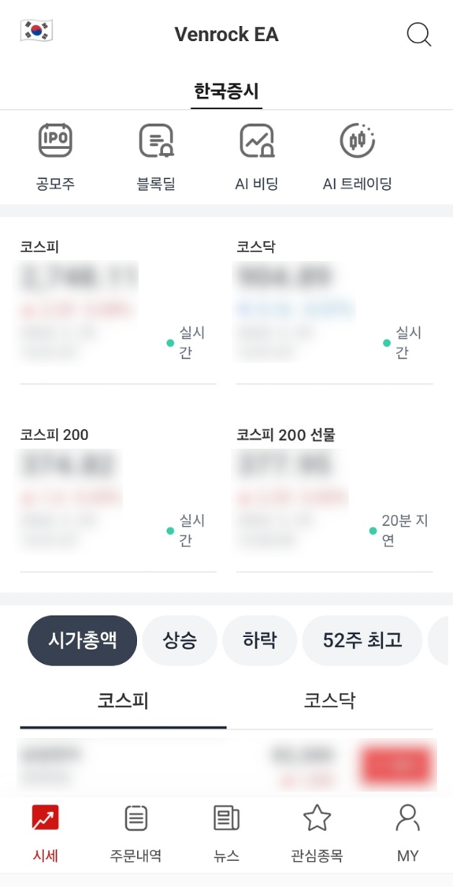Open the search magnifier icon

[419, 35]
